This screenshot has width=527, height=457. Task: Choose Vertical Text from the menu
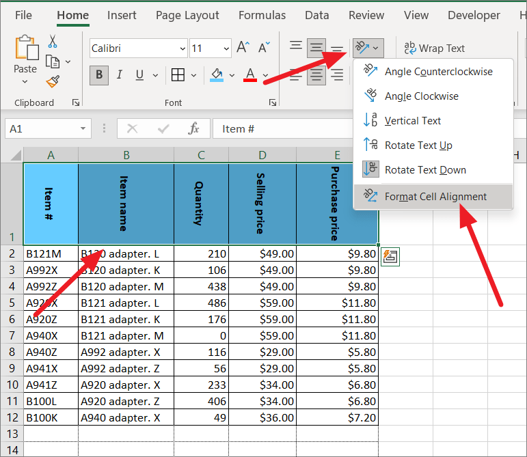433,120
